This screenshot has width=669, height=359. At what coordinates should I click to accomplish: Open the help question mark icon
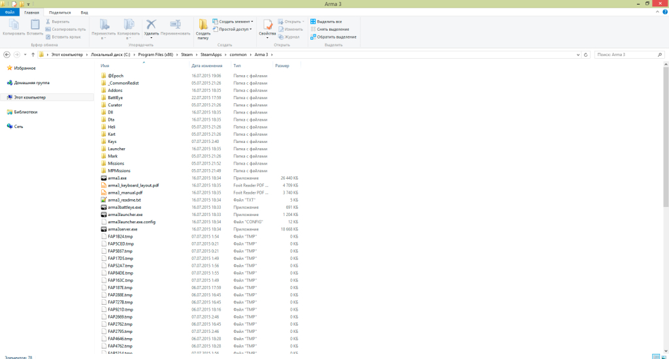[x=664, y=12]
